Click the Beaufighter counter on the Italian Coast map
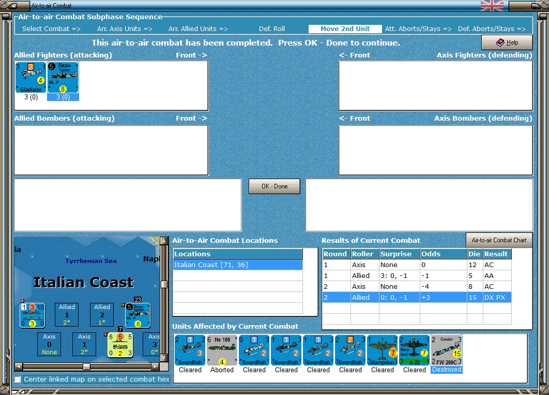Screen dimensions: 549x395 point(138,315)
